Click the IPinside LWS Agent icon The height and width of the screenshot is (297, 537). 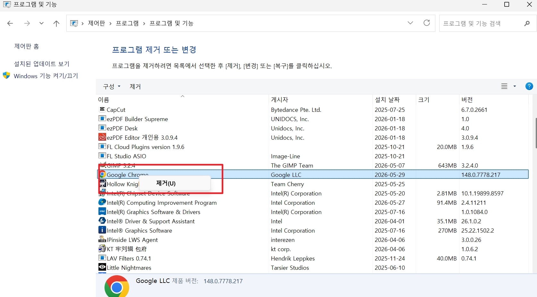coord(102,239)
